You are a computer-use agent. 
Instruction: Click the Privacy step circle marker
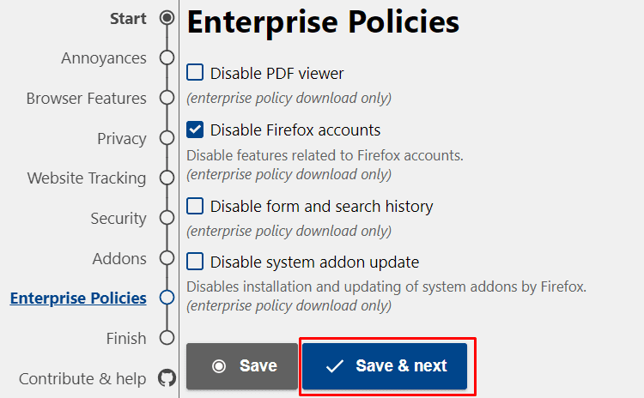coord(167,138)
